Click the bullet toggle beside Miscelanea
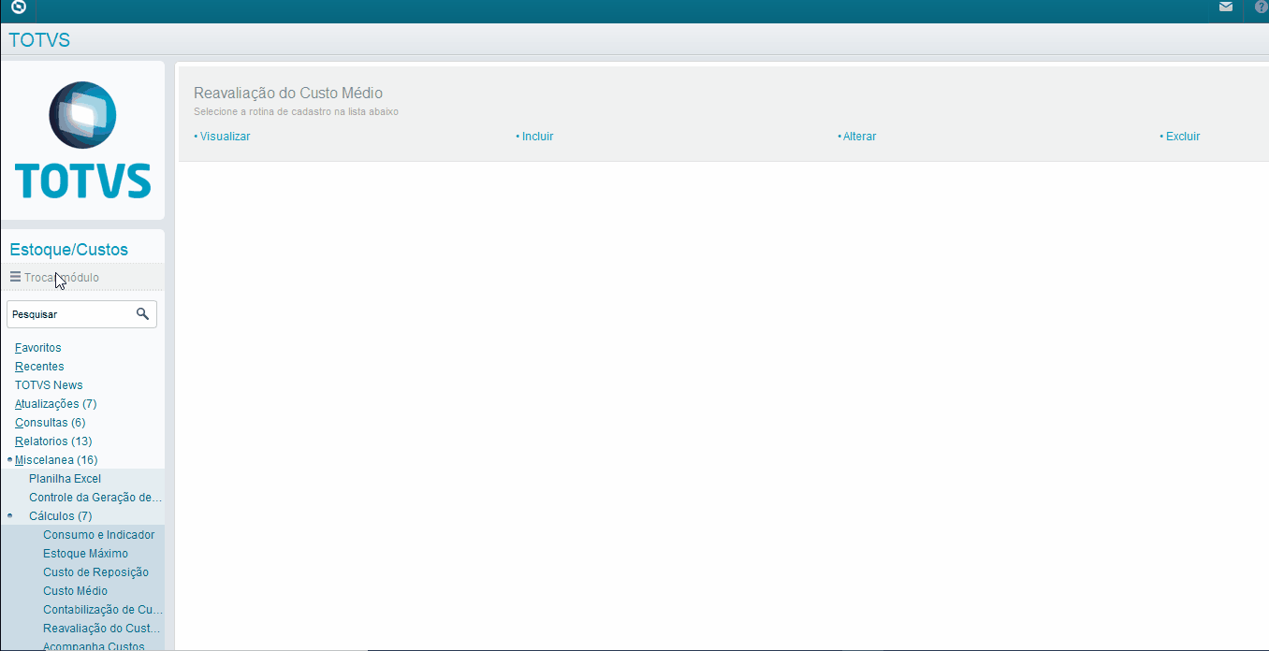The image size is (1269, 651). (x=9, y=460)
